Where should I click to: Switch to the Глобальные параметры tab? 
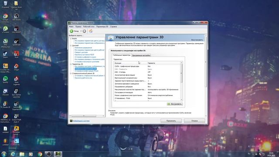[x=121, y=55]
